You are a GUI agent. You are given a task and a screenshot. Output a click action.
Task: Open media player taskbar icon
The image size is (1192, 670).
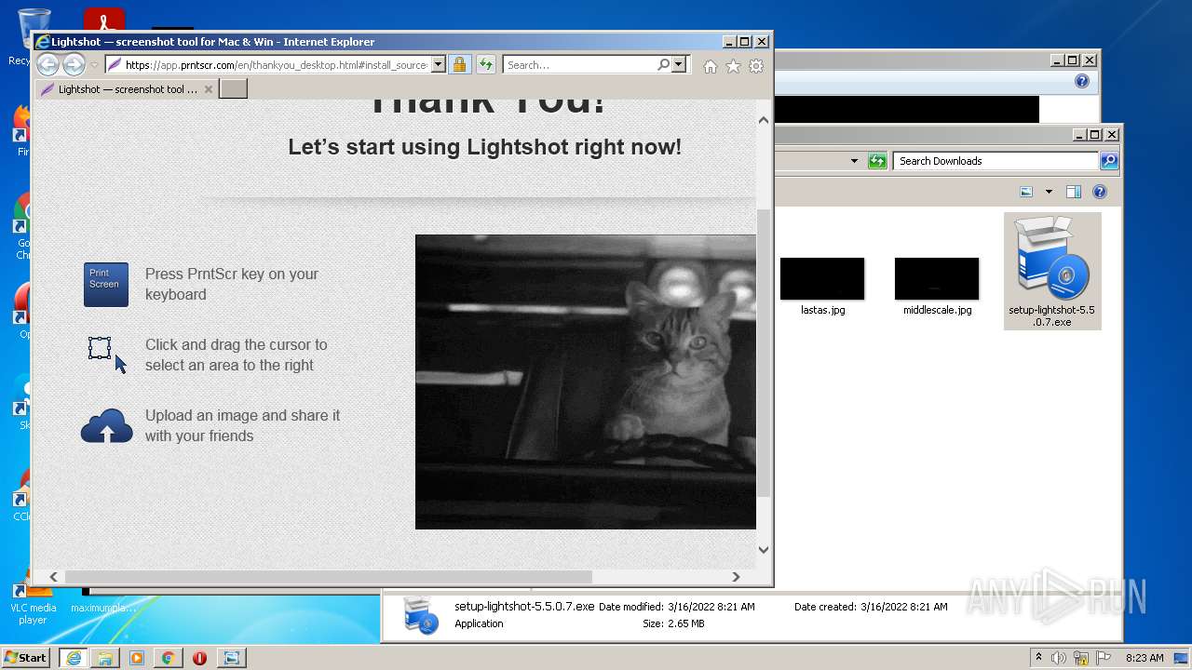[137, 658]
